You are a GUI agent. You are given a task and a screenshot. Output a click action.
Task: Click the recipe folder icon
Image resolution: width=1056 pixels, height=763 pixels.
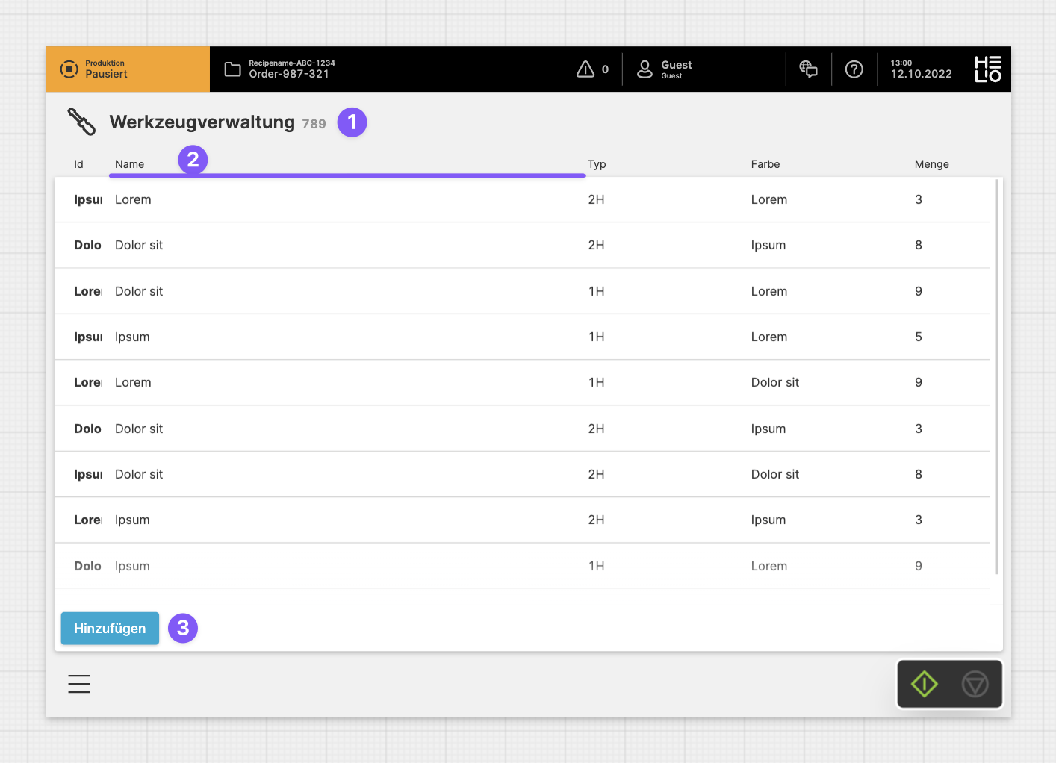pyautogui.click(x=233, y=69)
